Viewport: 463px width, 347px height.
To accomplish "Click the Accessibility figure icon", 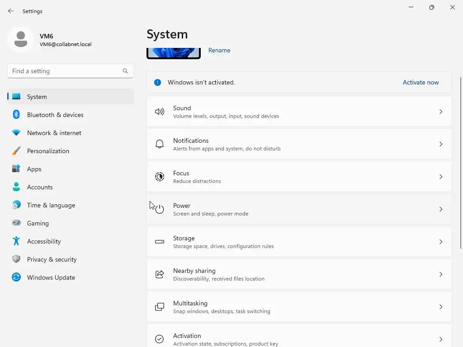I will coord(16,241).
